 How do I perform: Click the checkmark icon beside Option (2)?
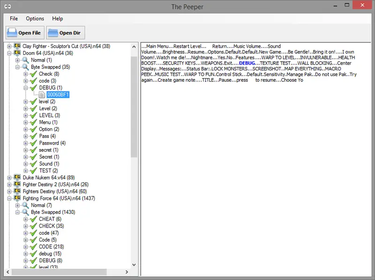point(33,129)
